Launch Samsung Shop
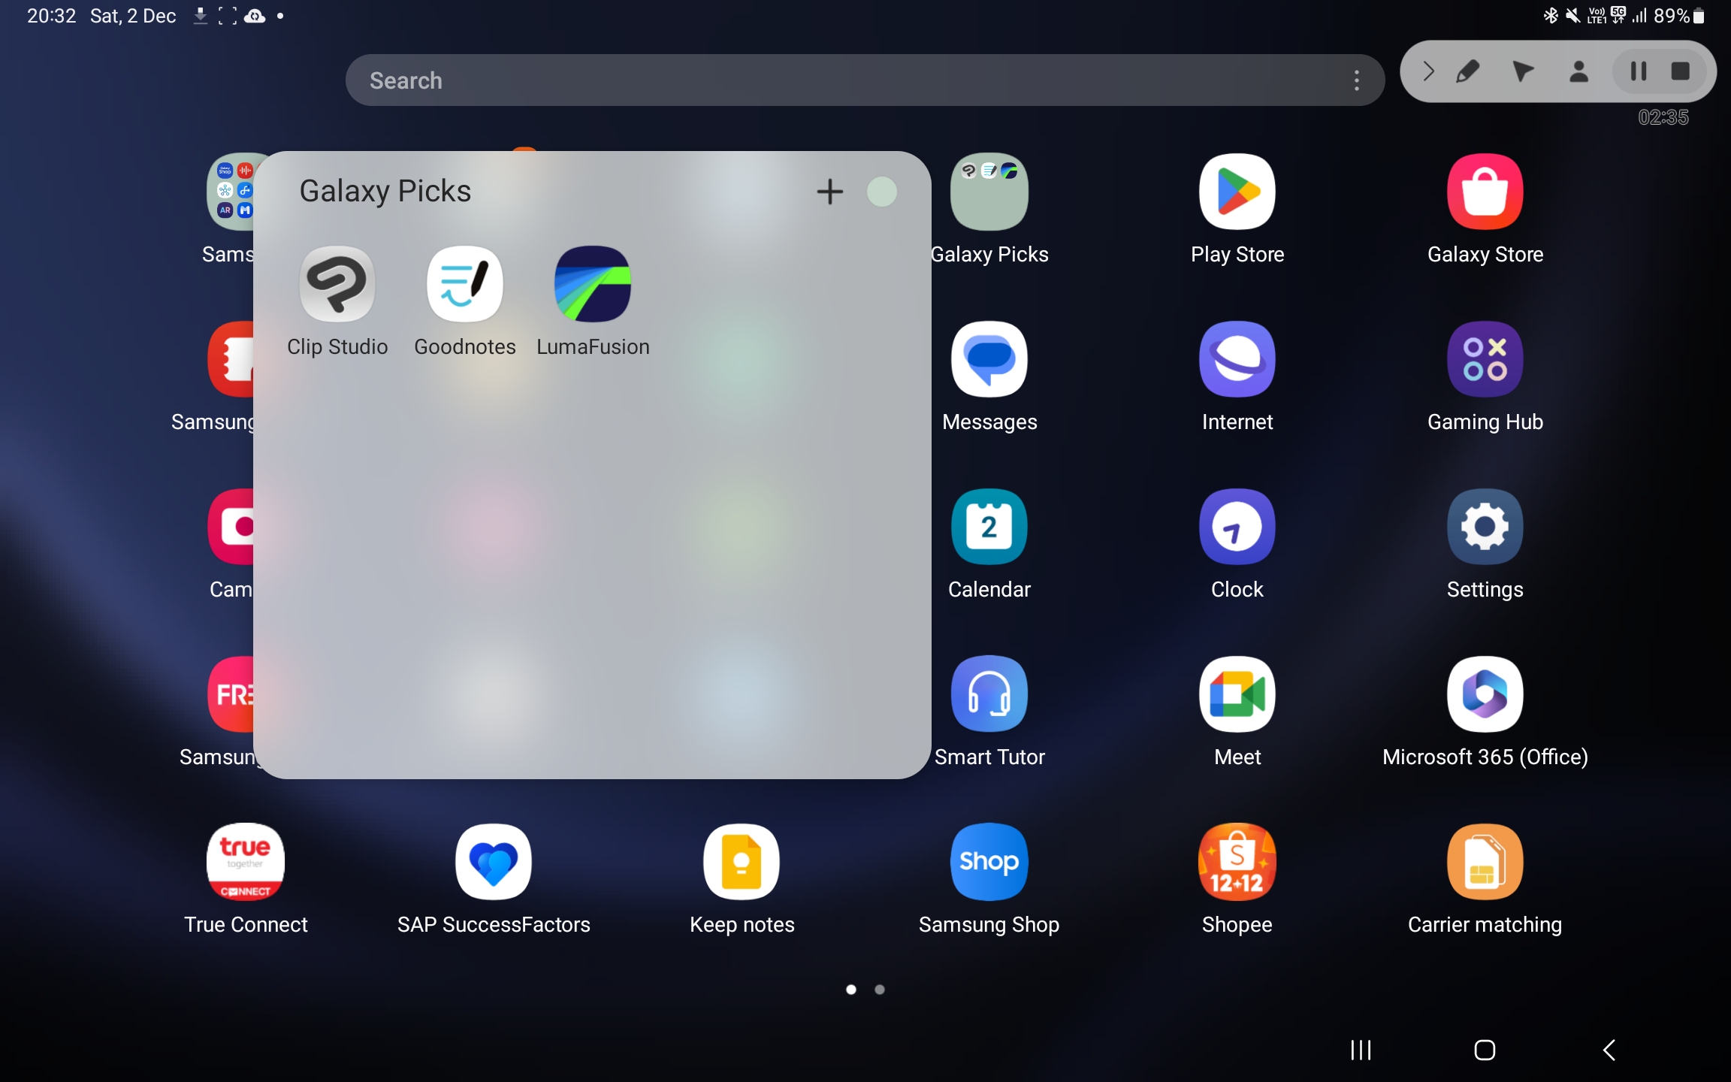The image size is (1731, 1082). (989, 862)
